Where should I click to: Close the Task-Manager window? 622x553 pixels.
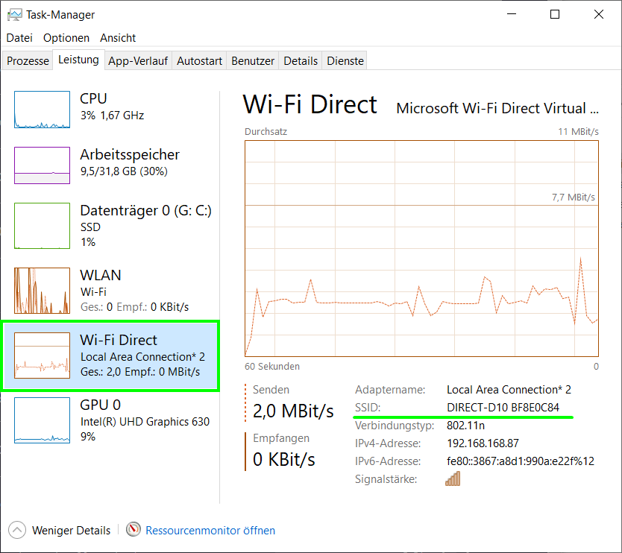(599, 15)
